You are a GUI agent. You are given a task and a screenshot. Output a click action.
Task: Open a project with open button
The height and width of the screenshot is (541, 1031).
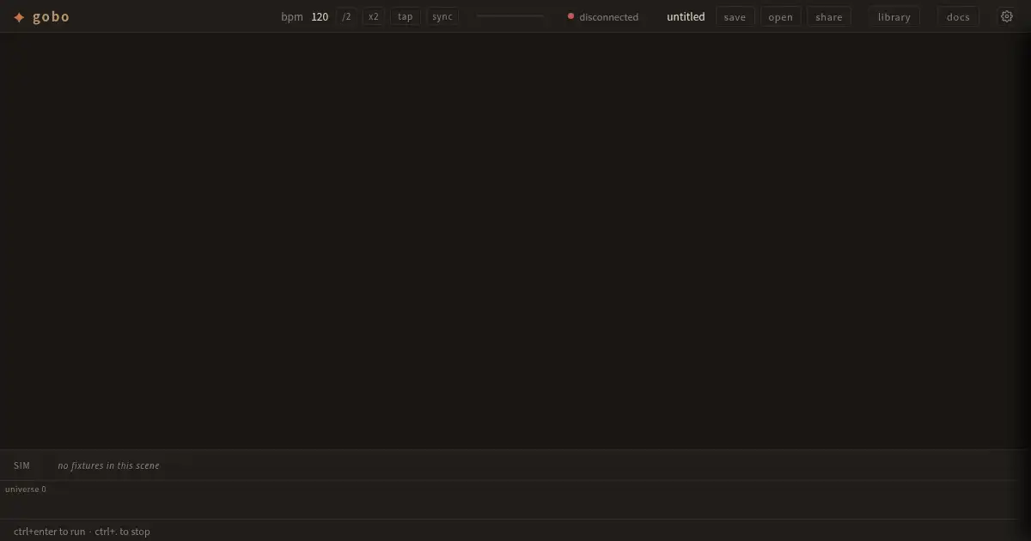point(781,16)
